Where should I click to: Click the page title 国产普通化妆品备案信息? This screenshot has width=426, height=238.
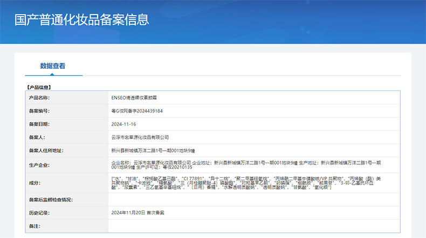coord(82,20)
